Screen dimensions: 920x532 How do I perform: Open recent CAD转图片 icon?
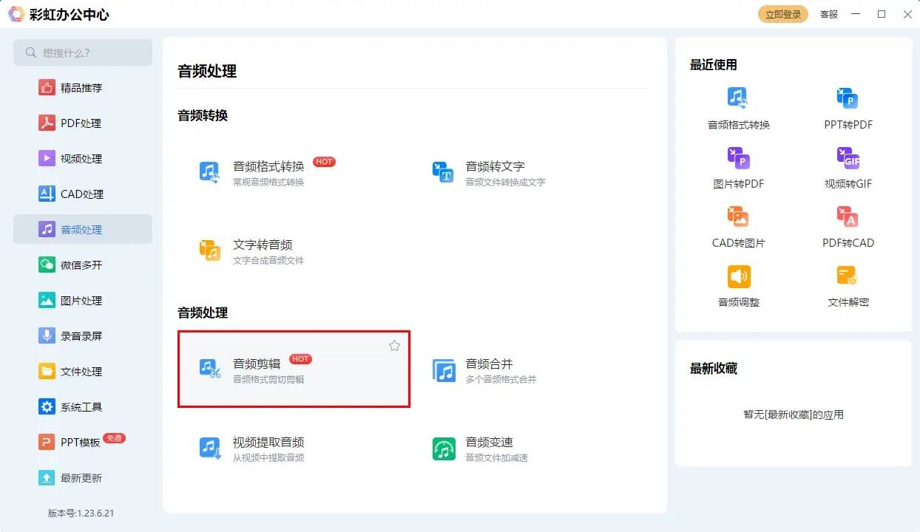738,216
